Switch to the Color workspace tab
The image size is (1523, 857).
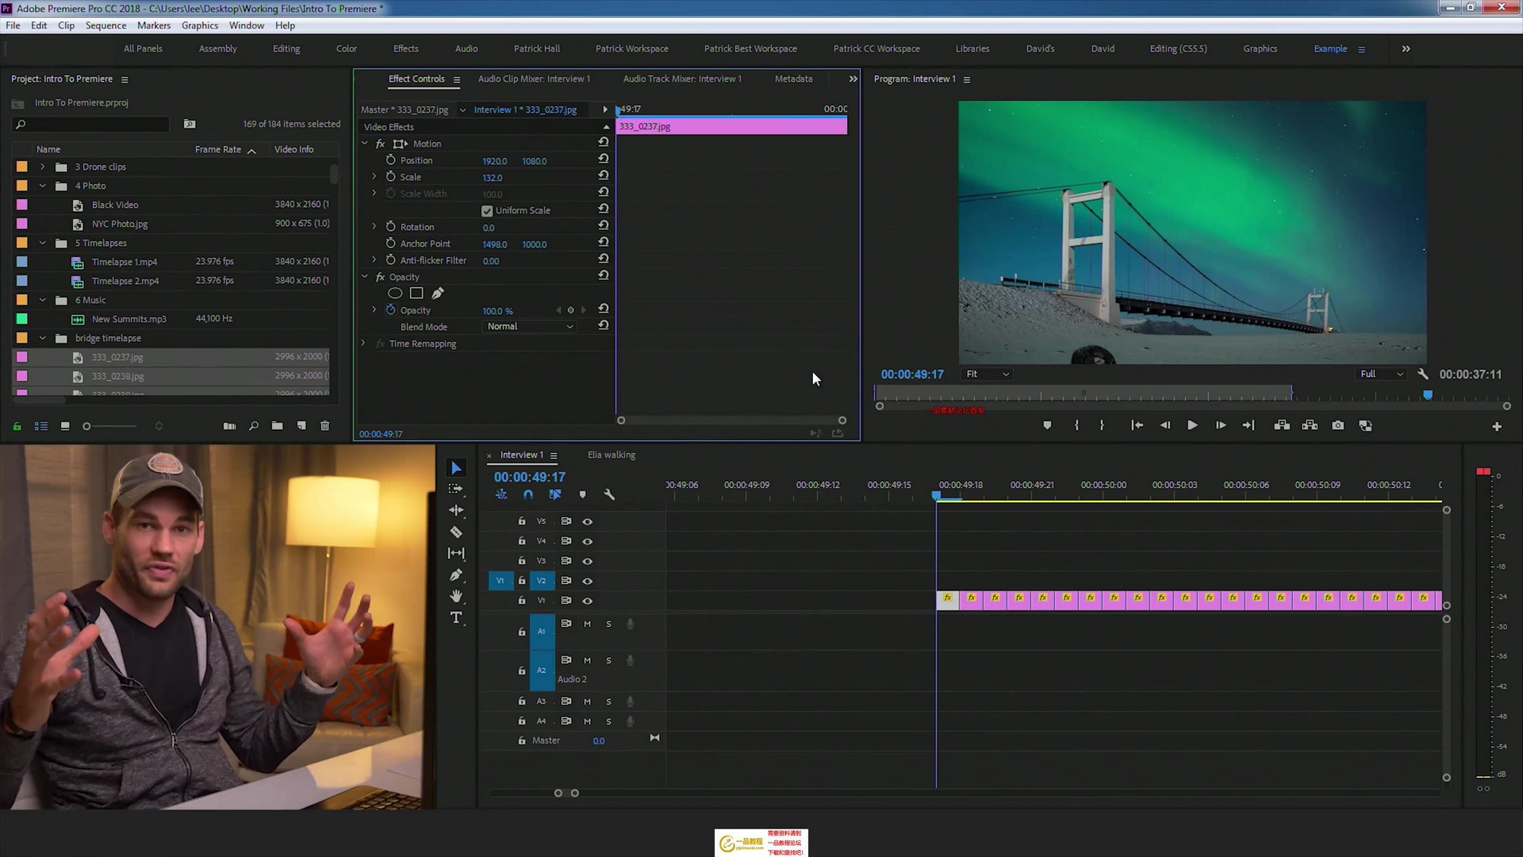(346, 48)
